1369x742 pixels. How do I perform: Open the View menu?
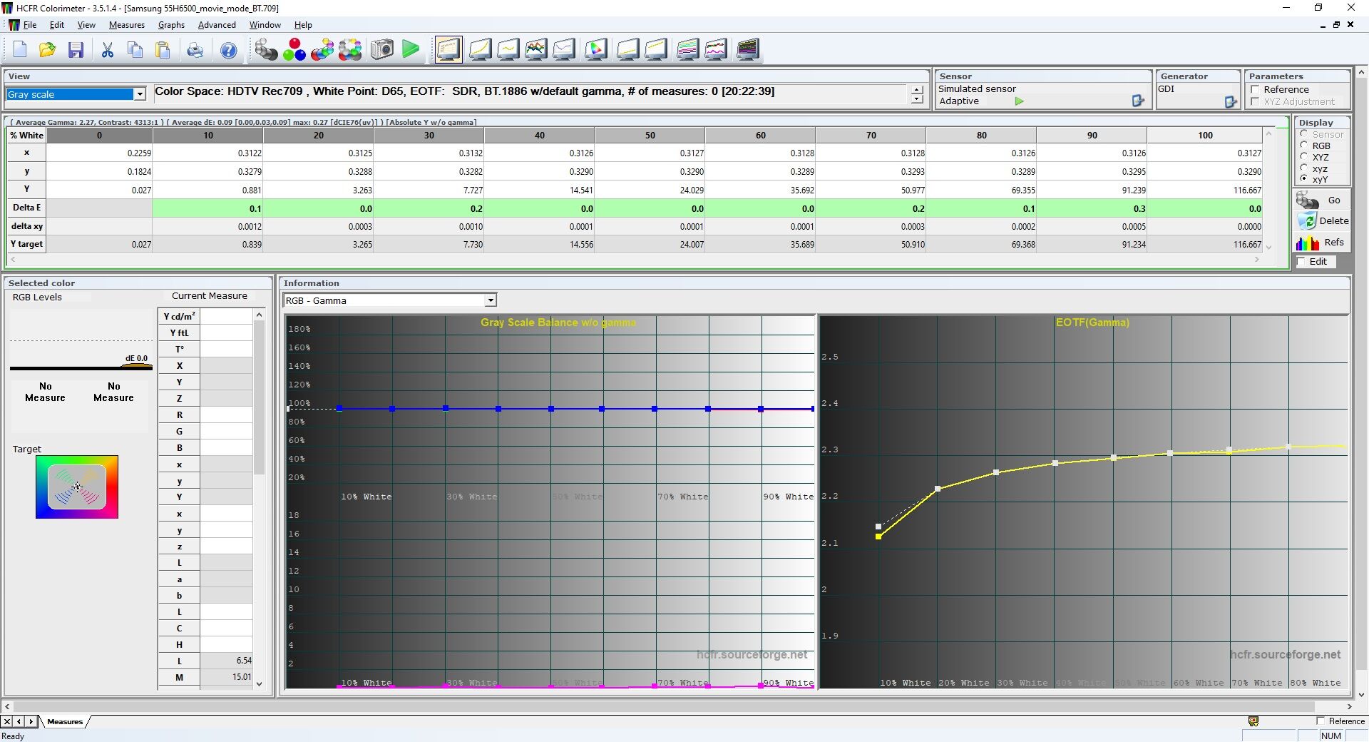coord(86,25)
